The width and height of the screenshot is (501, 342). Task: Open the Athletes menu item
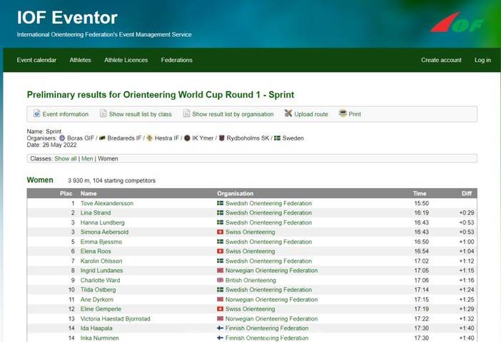click(x=80, y=60)
